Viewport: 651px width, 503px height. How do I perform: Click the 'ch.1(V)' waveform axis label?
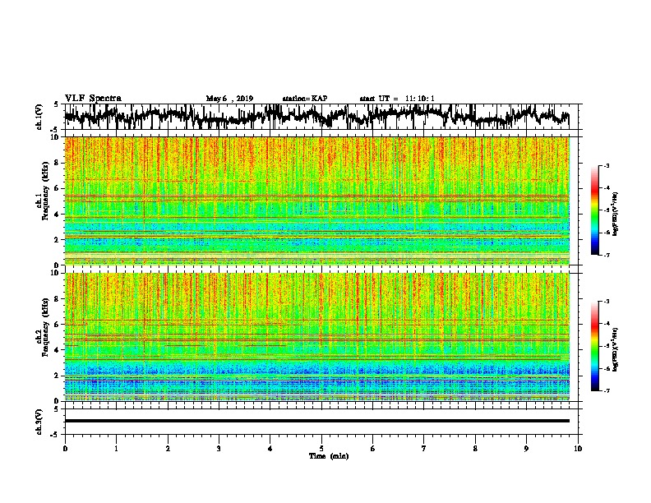pyautogui.click(x=39, y=117)
